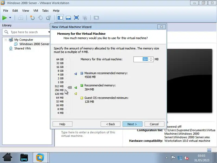
Task: Click the green Recommended memory legend square
Action: click(x=82, y=85)
